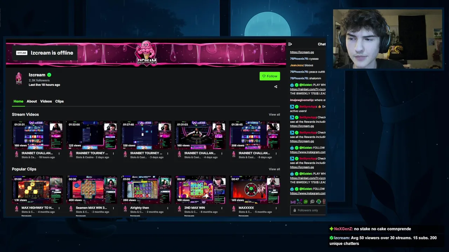Viewport: 449px width, 252px height.
Task: Play the 01:32:00 stream video thumbnail
Action: tap(92, 135)
